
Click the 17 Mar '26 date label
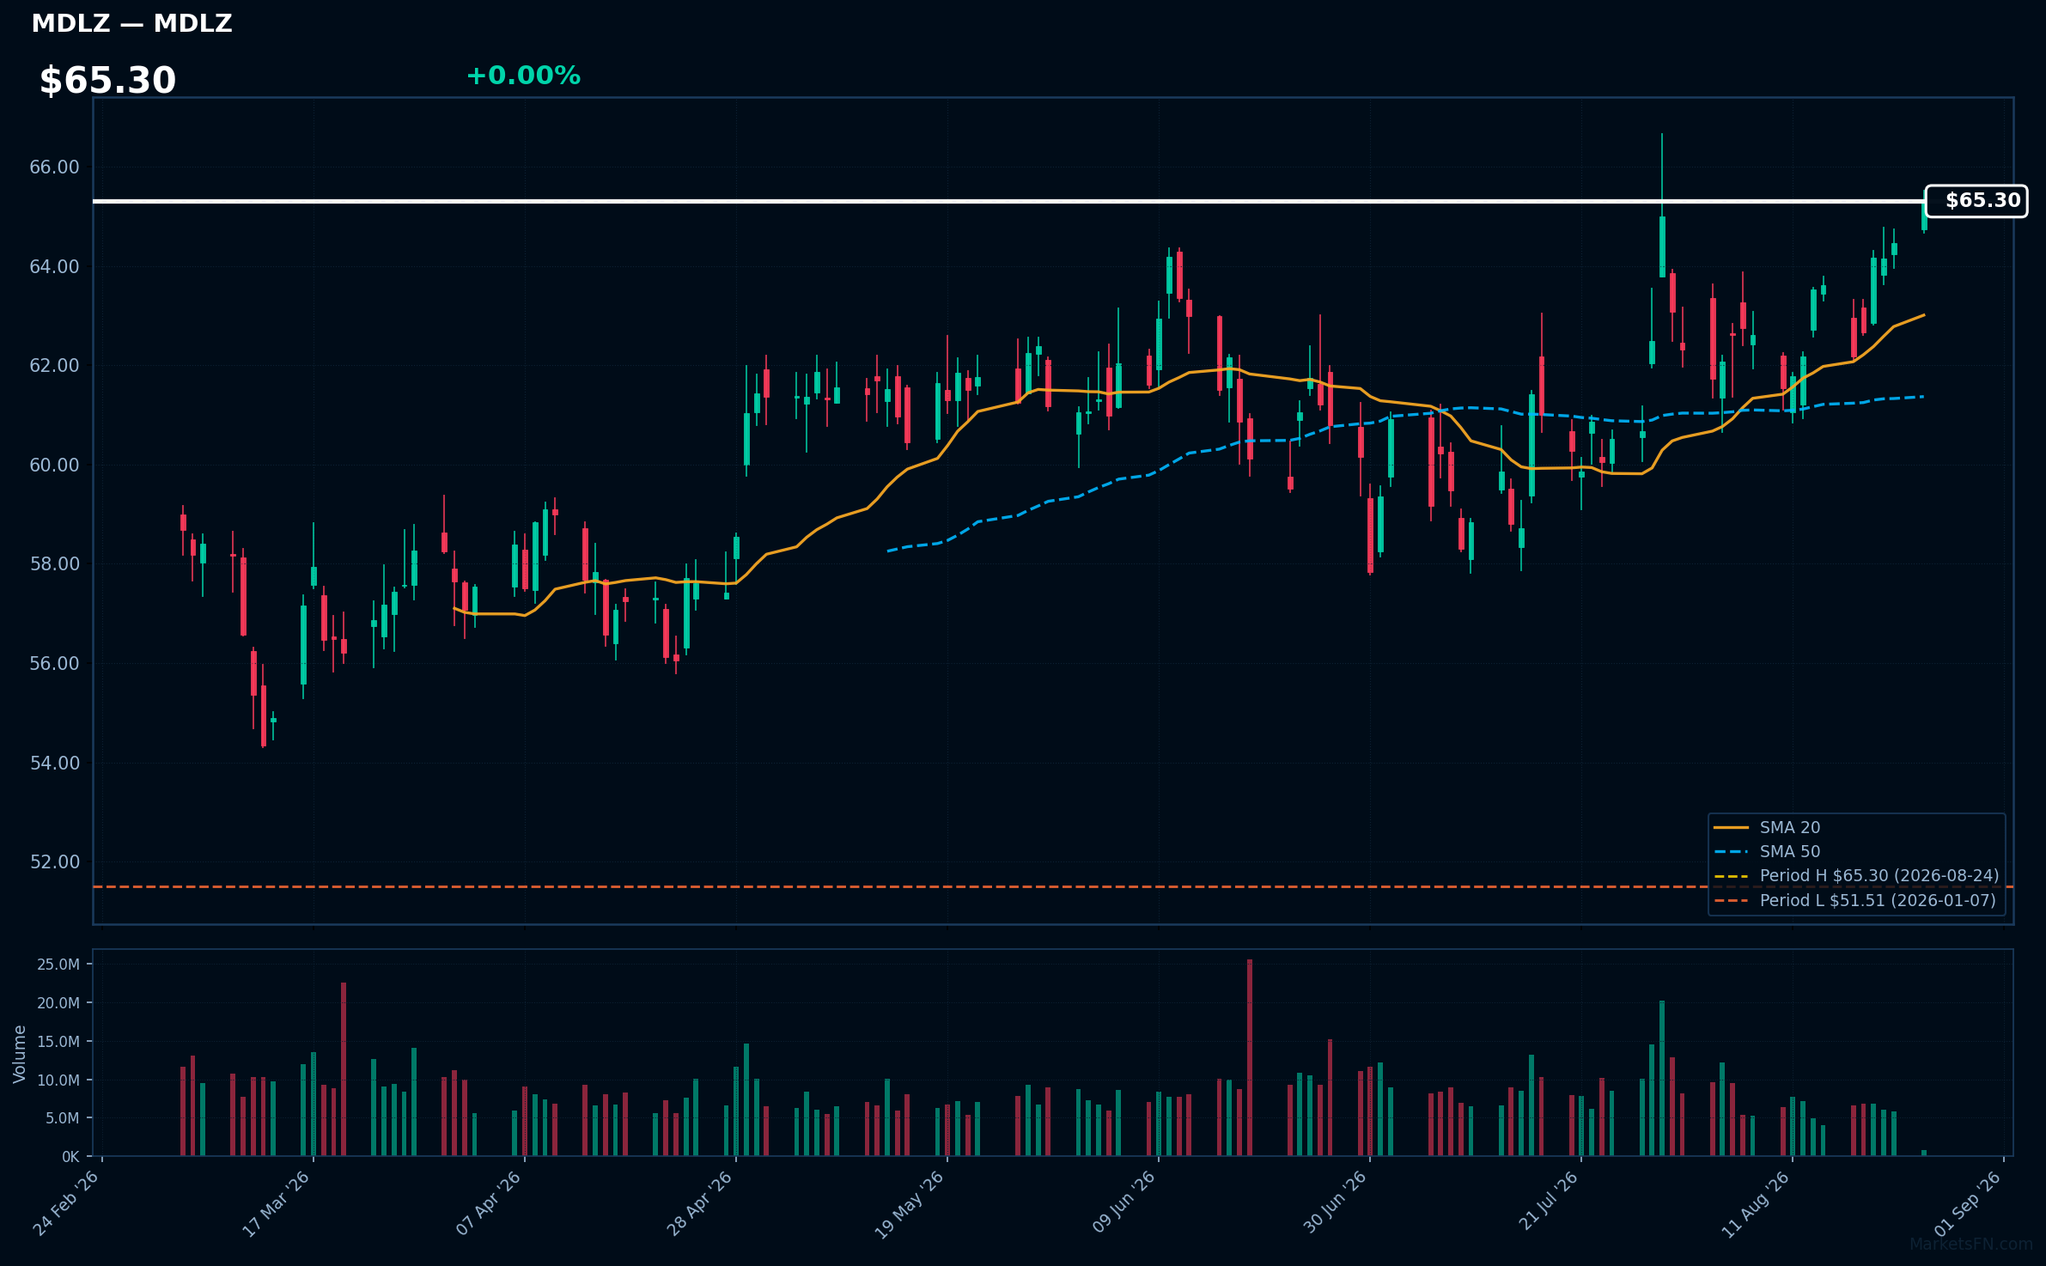tap(276, 1203)
